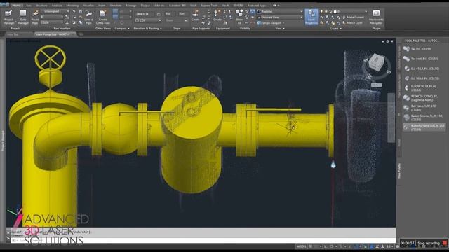This screenshot has height=252, width=449.
Task: Toggle the MODEL space button in status bar
Action: [301, 246]
